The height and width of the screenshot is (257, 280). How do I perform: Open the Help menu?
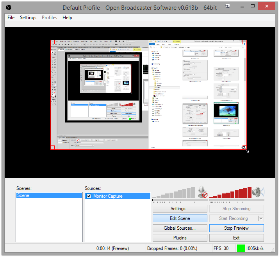[67, 18]
